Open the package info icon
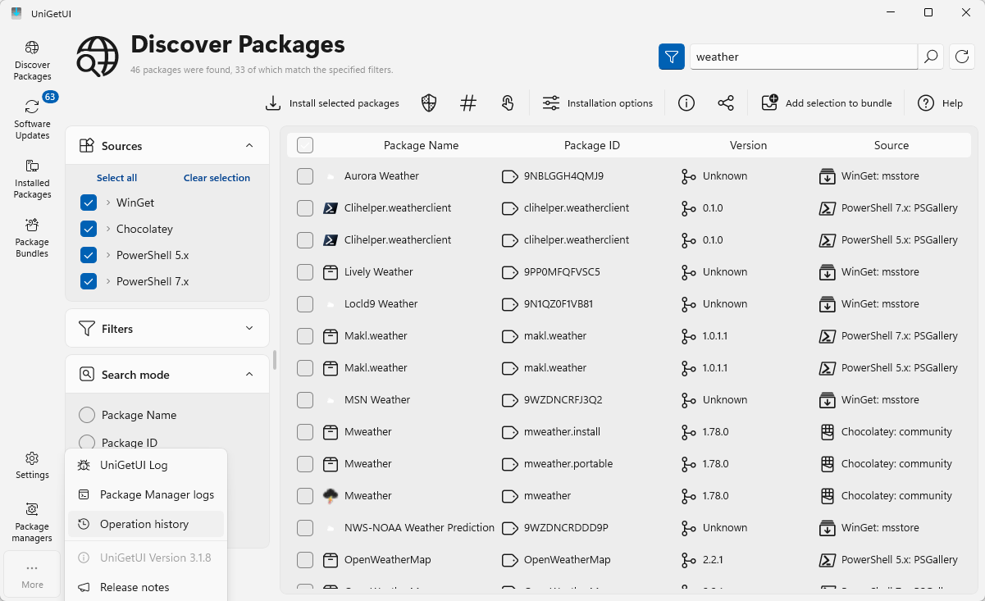 click(x=686, y=102)
